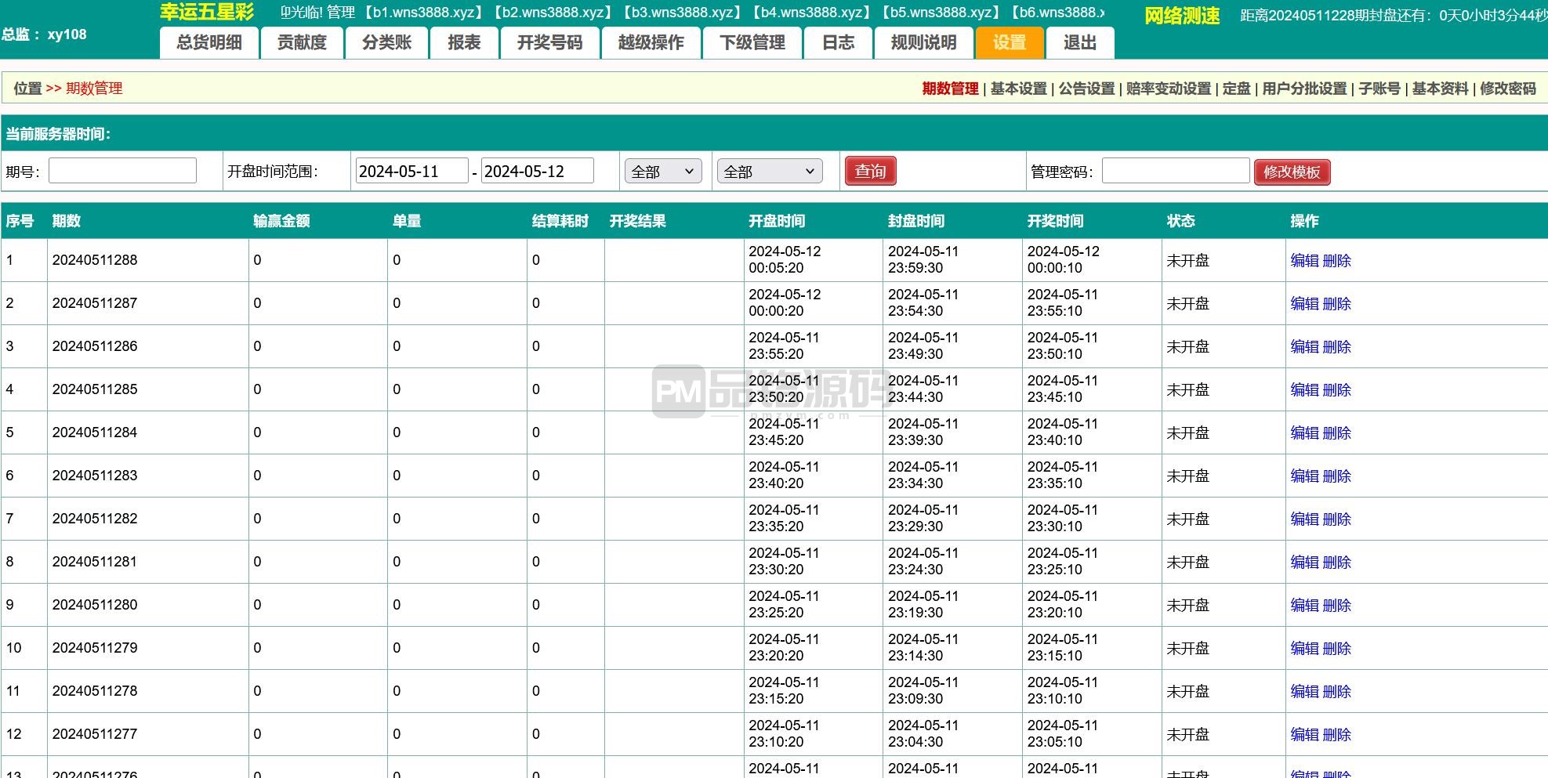Click the start date field 2024-05-11
1548x778 pixels.
[411, 172]
